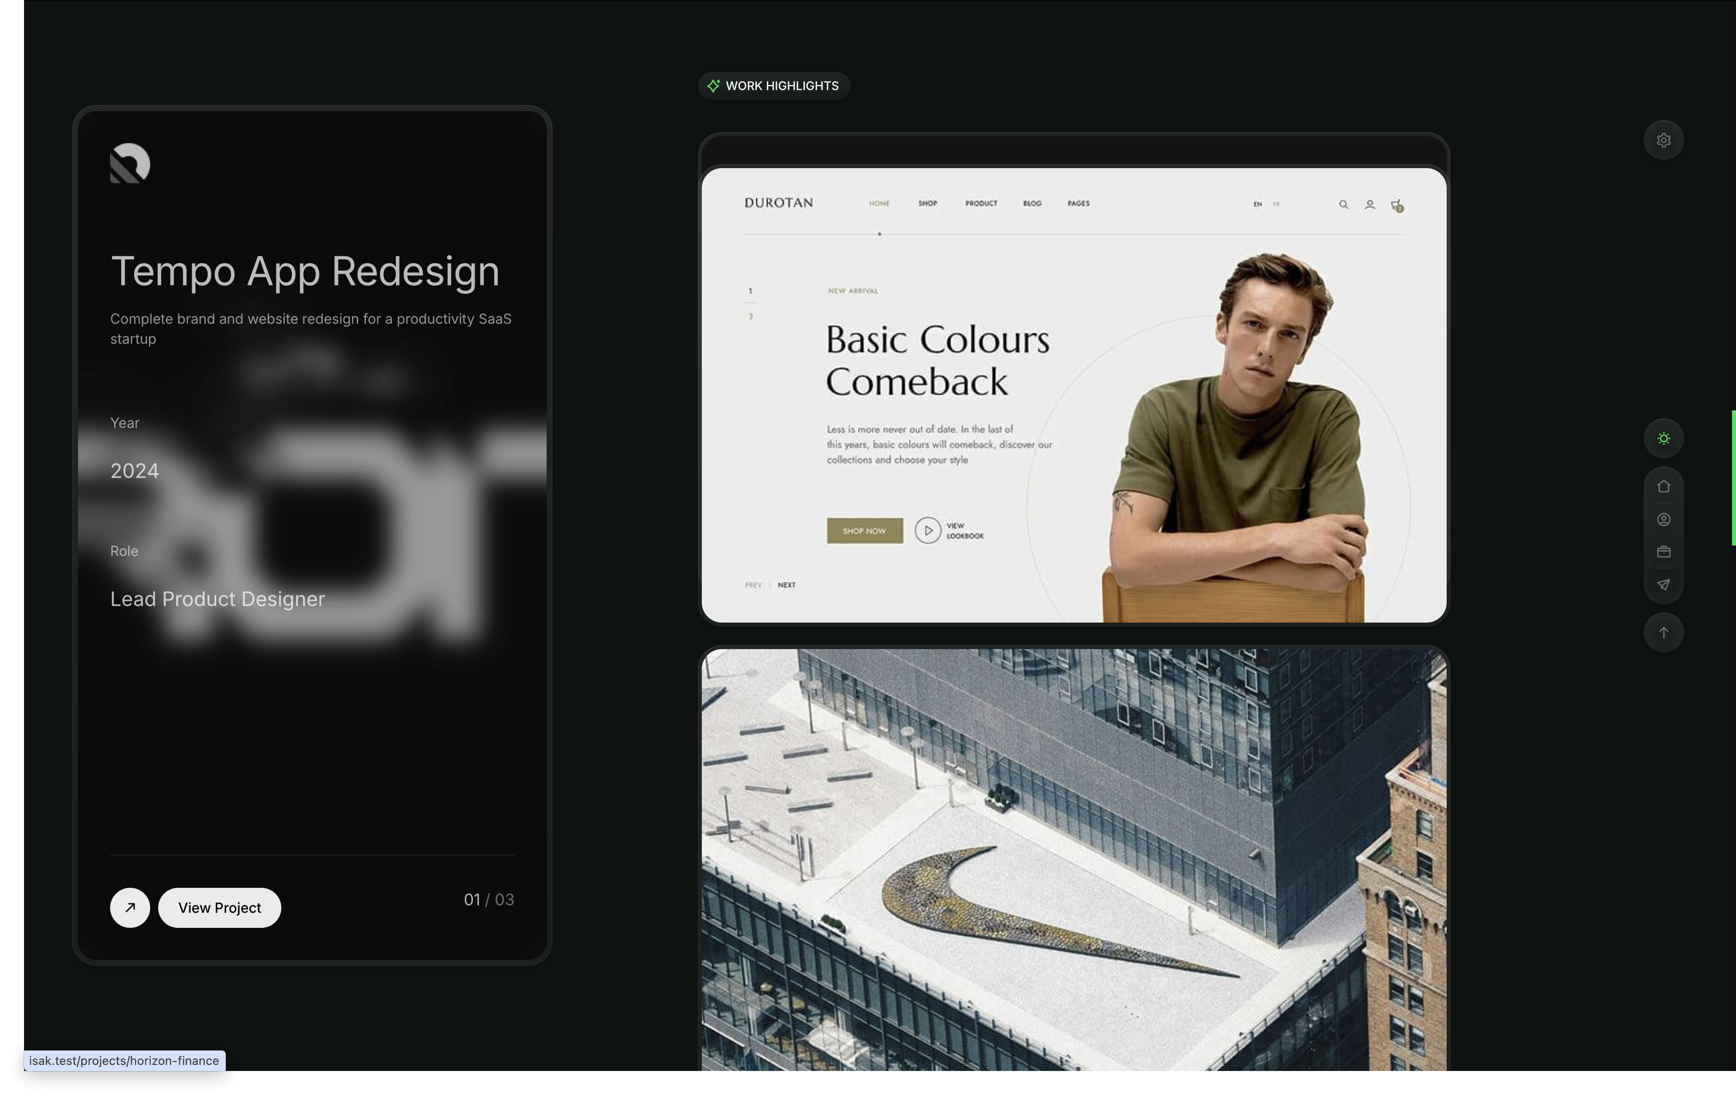Viewport: 1736px width, 1099px height.
Task: Click the search icon in Durotan preview
Action: (x=1343, y=205)
